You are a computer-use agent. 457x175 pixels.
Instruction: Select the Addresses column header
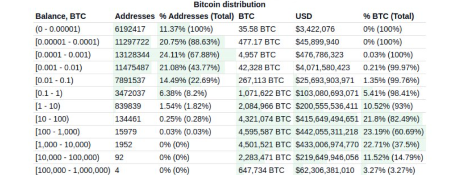135,16
